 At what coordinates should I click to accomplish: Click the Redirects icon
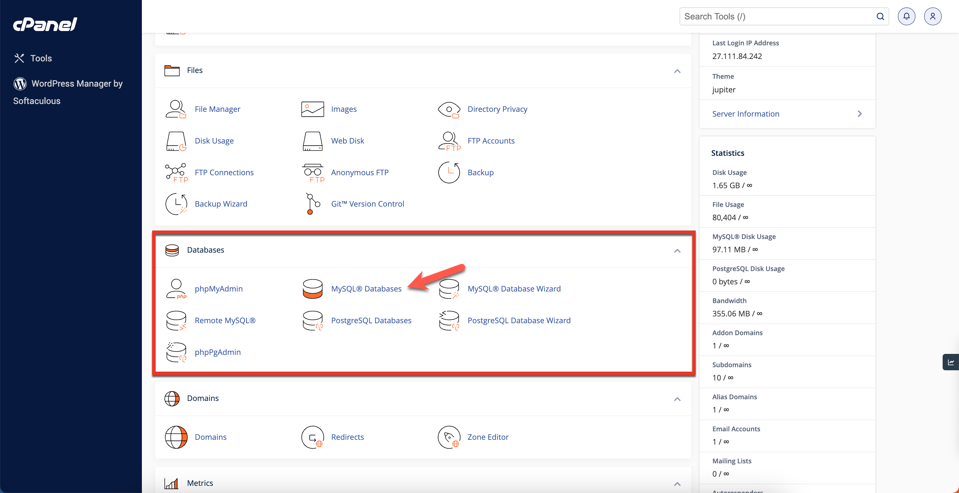(x=312, y=437)
